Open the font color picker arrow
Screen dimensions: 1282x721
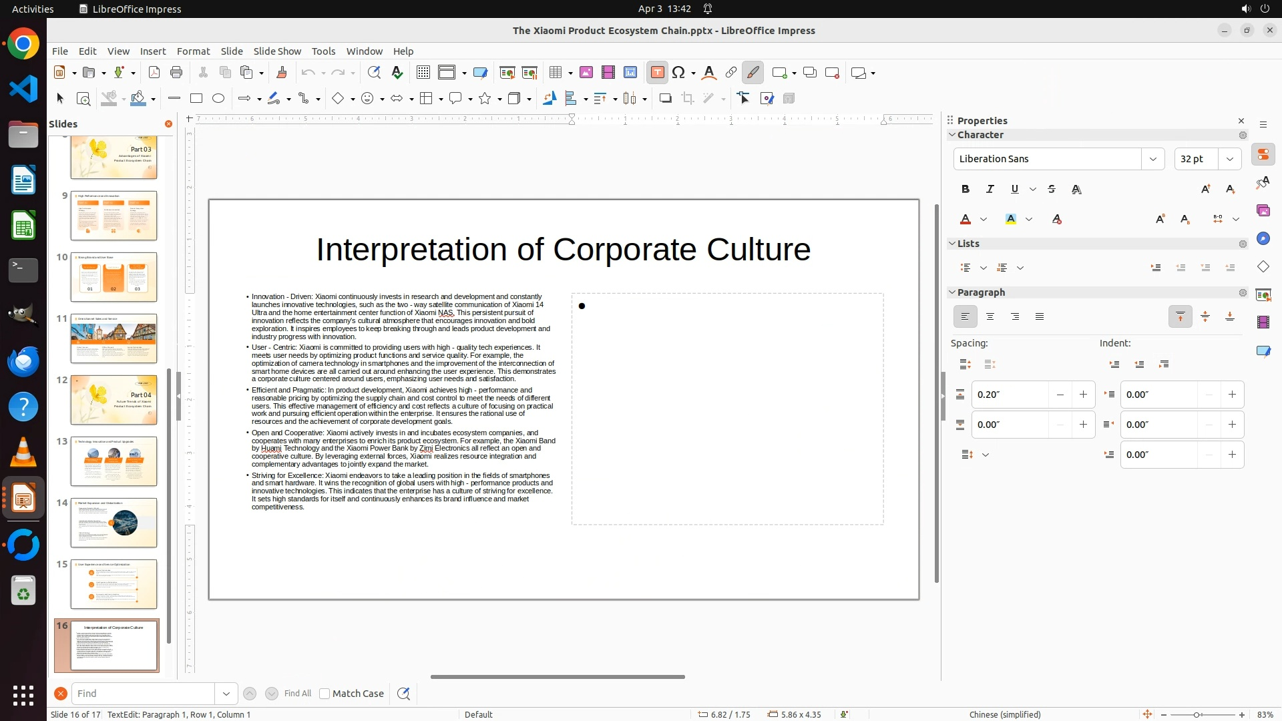pyautogui.click(x=984, y=220)
